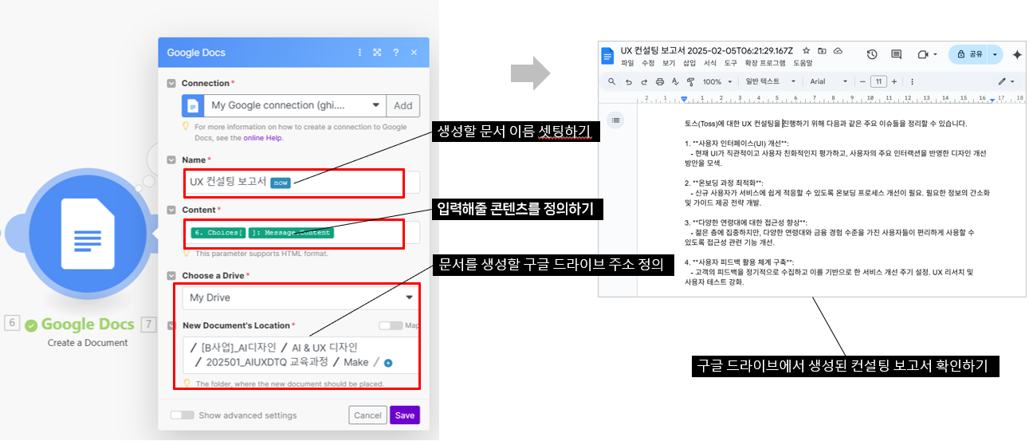Star the UX 컨설팅 보고서 document
Image resolution: width=1029 pixels, height=441 pixels.
[807, 50]
